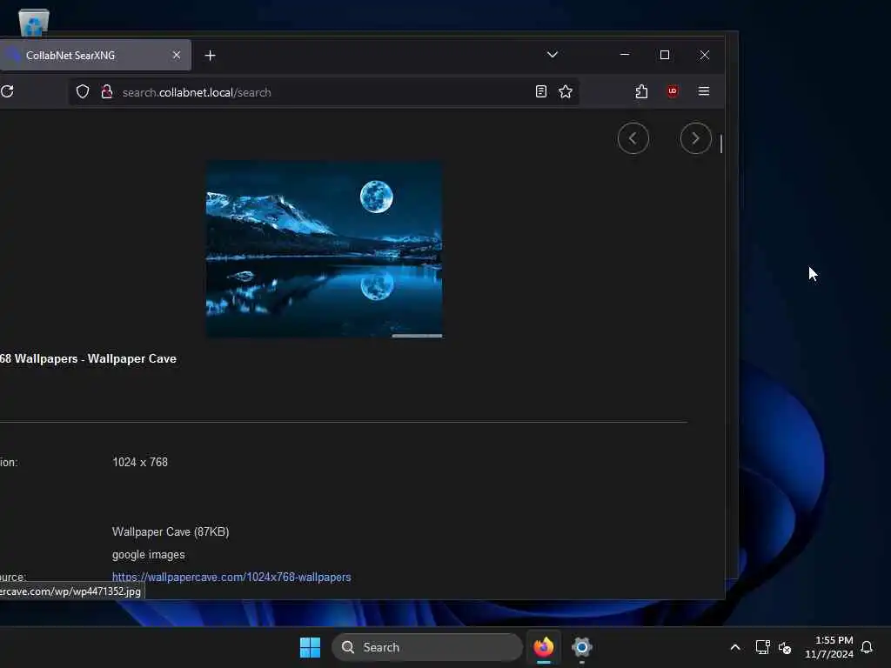Viewport: 891px width, 668px height.
Task: Open the tracking protection shield icon
Action: point(83,91)
